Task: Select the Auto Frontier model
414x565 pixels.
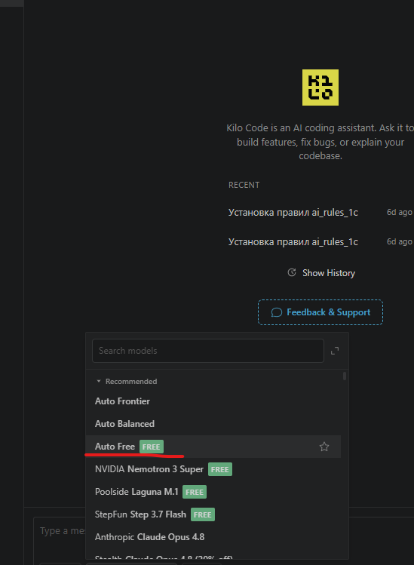Action: [213, 401]
